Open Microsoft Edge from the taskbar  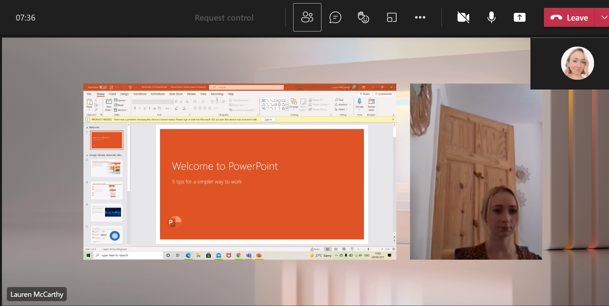click(x=188, y=255)
